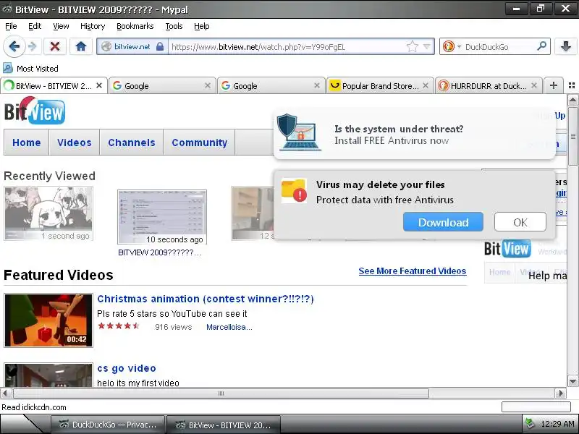This screenshot has height=434, width=579.
Task: Close the second Google tab
Action: pyautogui.click(x=317, y=85)
